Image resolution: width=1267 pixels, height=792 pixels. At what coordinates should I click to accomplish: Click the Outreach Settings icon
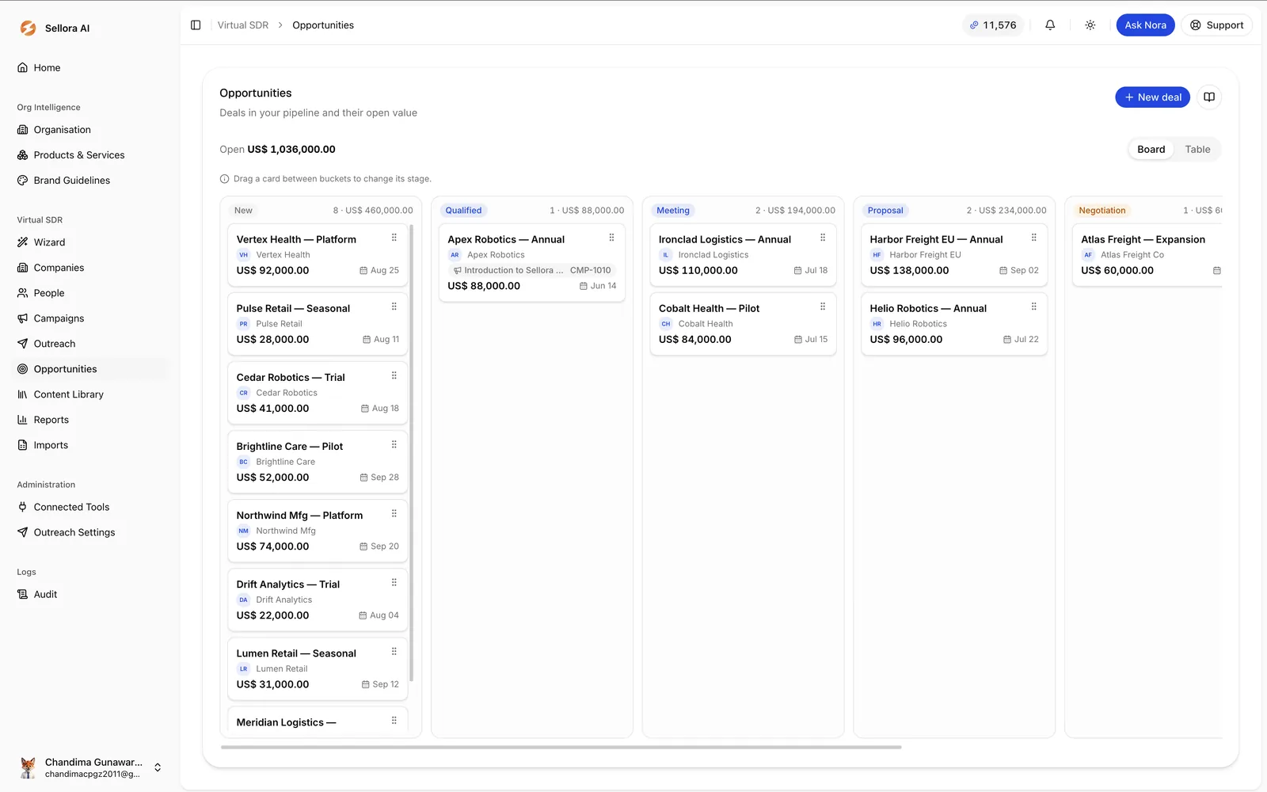pyautogui.click(x=23, y=532)
